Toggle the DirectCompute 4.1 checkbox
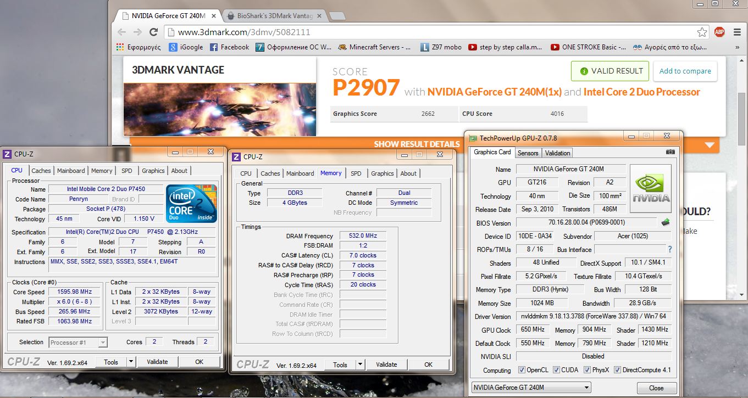748x398 pixels. click(617, 370)
